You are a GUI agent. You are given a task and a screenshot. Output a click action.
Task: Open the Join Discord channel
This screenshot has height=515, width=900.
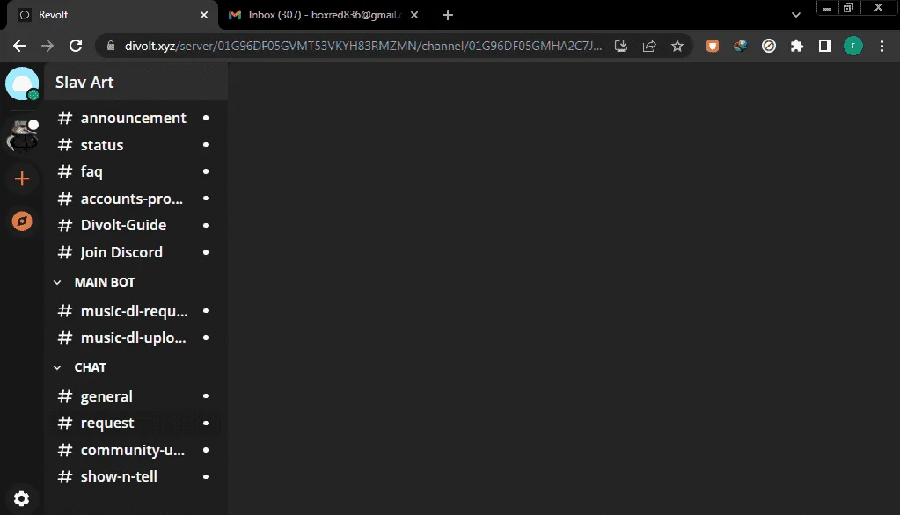click(x=135, y=252)
